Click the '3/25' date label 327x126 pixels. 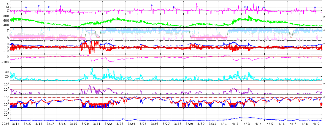point(143,124)
